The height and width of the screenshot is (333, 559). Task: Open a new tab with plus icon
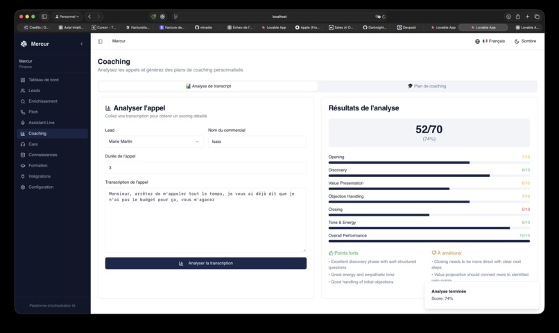(527, 17)
